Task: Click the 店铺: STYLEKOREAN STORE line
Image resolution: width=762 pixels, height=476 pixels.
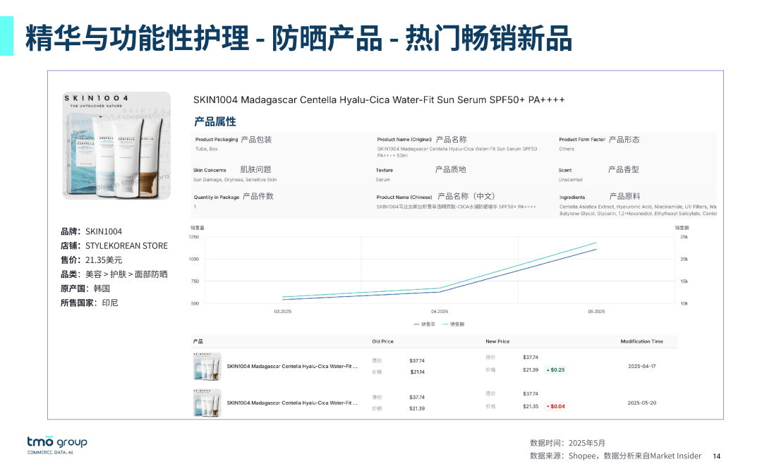Action: point(114,246)
